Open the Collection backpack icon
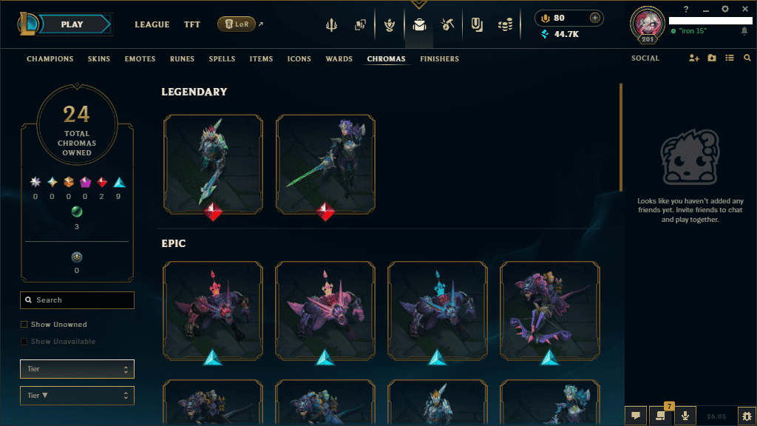 click(x=419, y=24)
